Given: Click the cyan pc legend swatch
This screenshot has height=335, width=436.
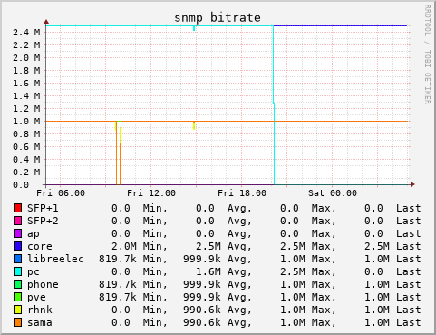Looking at the screenshot, I should pyautogui.click(x=17, y=271).
